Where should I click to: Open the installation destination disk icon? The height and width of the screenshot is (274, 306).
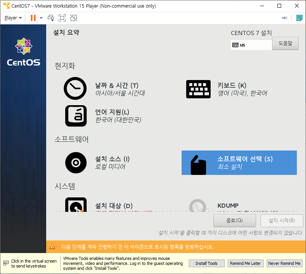pos(76,205)
